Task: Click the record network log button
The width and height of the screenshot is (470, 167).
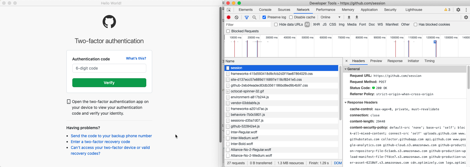Action: [229, 17]
